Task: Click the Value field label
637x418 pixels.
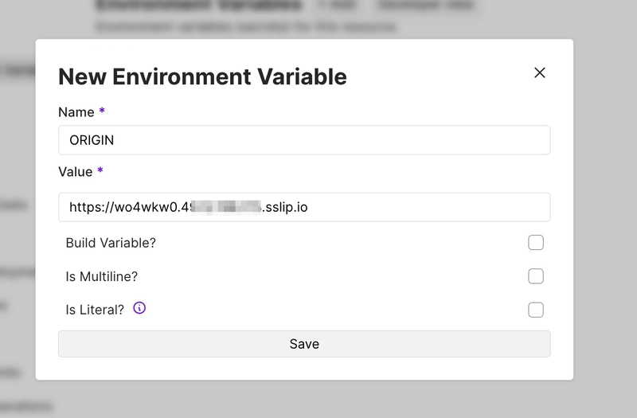Action: click(75, 172)
